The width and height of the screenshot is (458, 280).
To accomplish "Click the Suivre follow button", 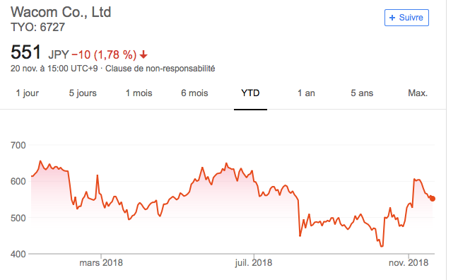I will (406, 18).
